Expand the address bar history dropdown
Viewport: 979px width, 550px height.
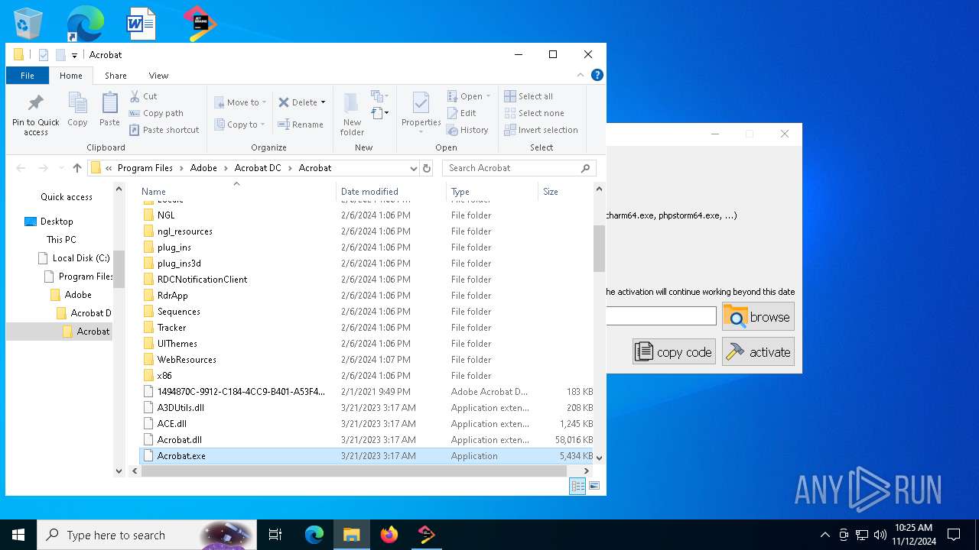click(413, 168)
